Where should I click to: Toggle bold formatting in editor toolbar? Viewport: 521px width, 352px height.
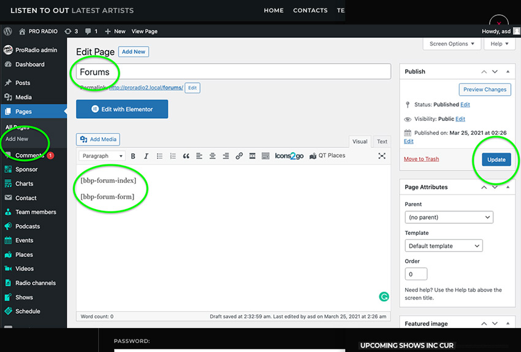(133, 156)
